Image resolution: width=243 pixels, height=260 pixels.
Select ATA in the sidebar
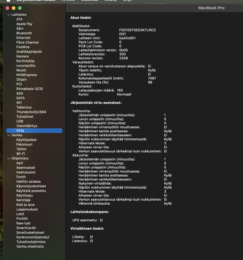tap(19, 19)
